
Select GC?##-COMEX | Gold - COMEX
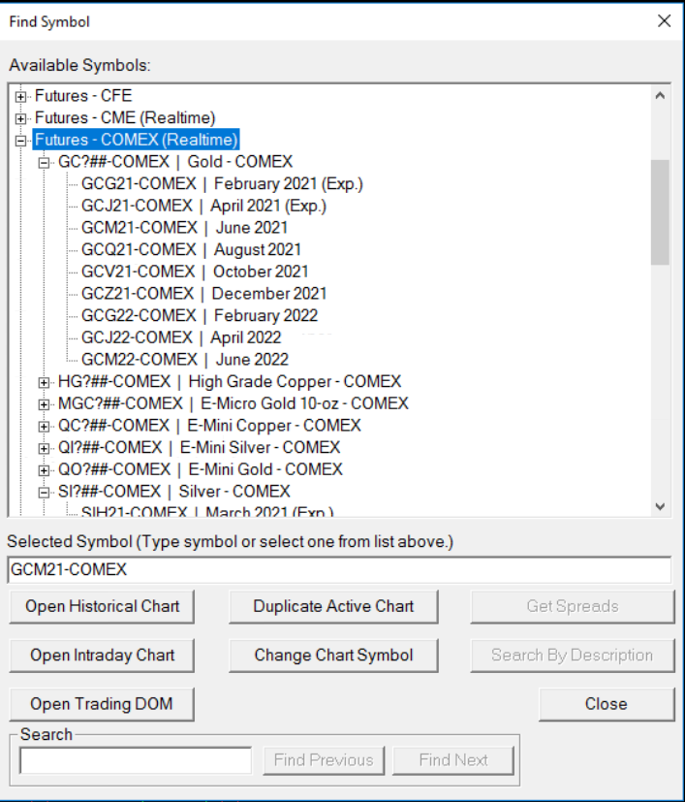tap(175, 162)
